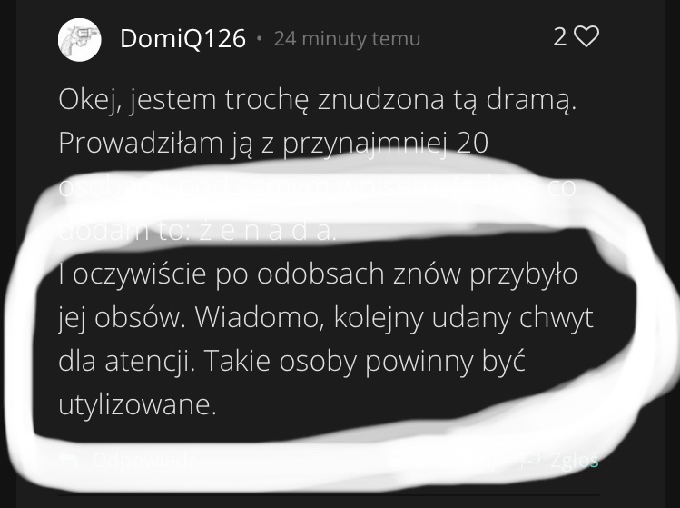
Task: Click the dot separator after the username
Action: (x=260, y=39)
